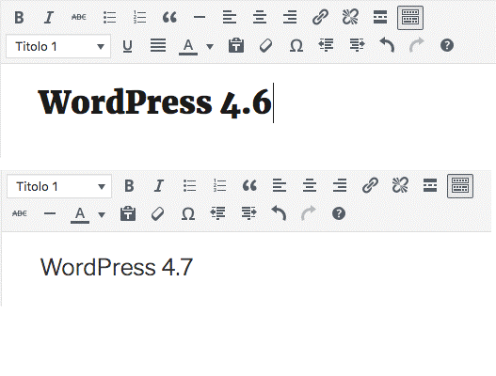Open keyboard shortcuts help in WordPress 4.6
This screenshot has width=496, height=376.
tap(447, 45)
